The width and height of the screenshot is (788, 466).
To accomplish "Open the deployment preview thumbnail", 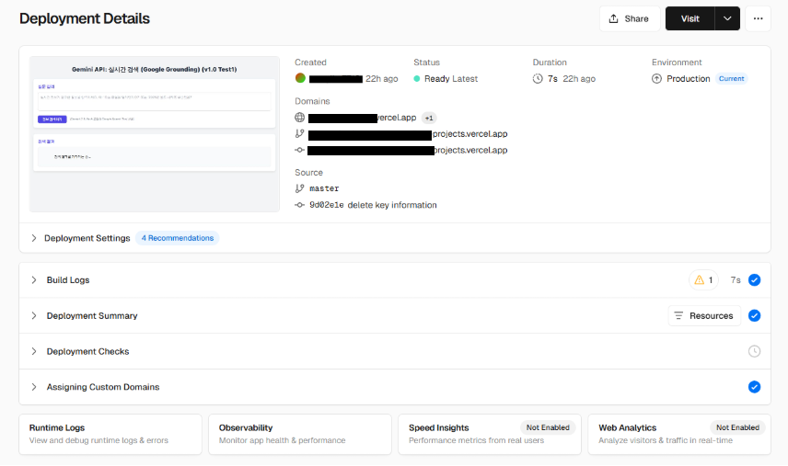I will coord(155,134).
